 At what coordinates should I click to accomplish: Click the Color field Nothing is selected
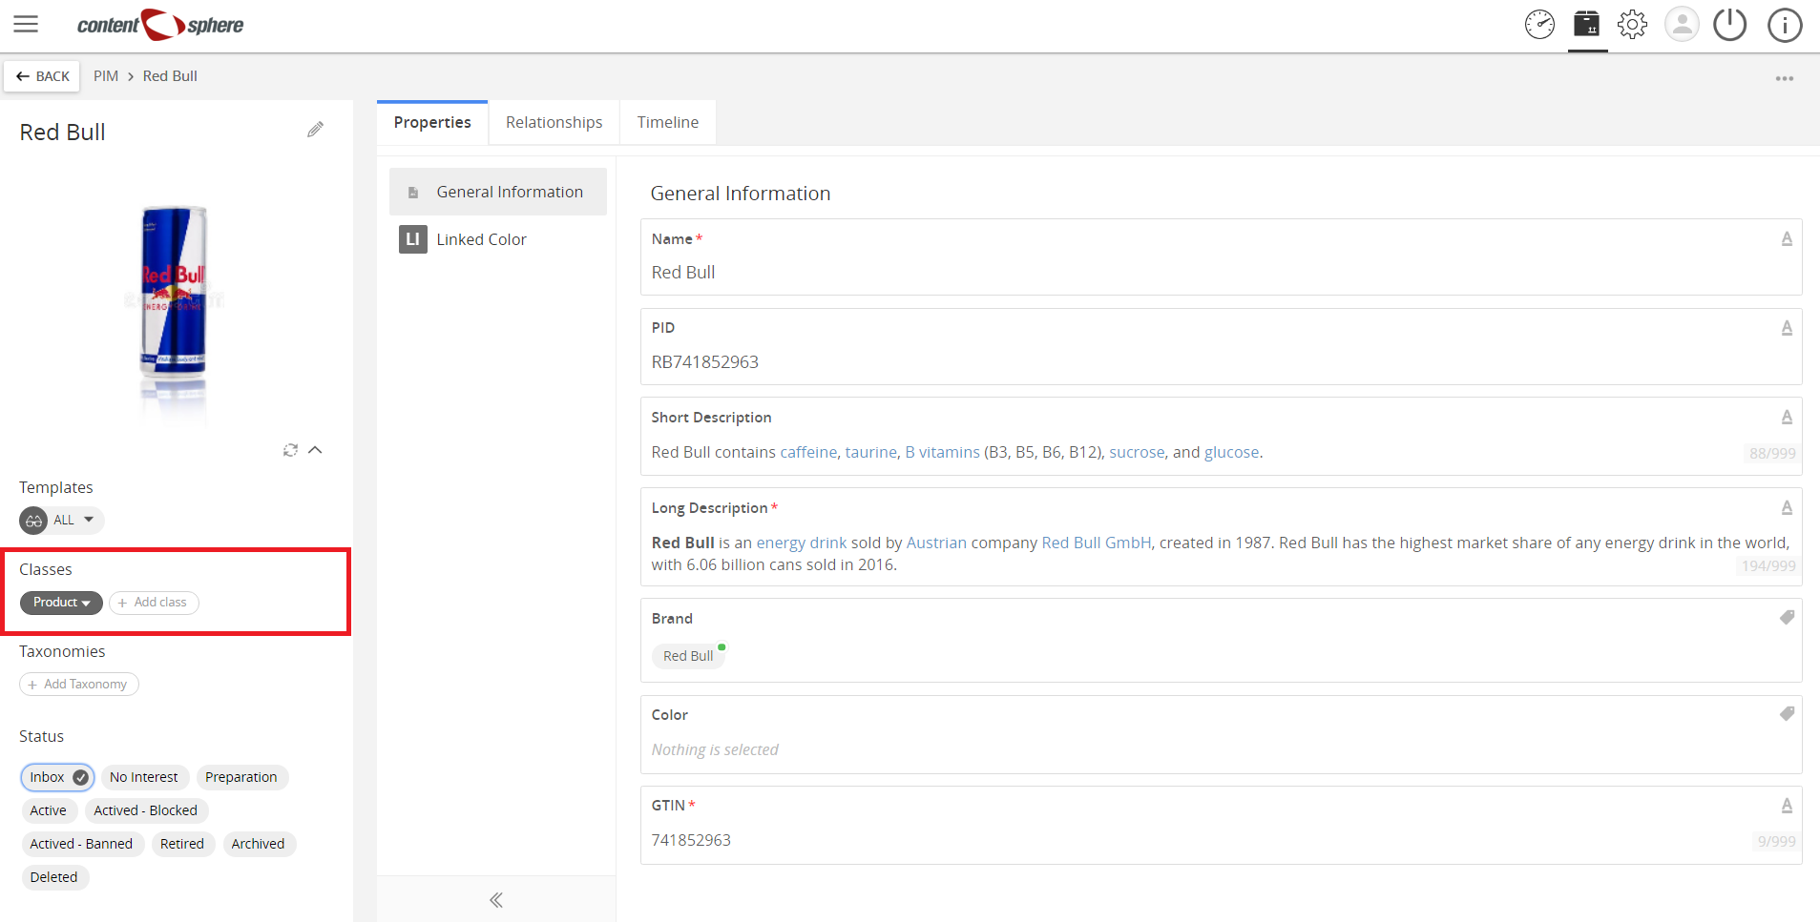coord(715,750)
